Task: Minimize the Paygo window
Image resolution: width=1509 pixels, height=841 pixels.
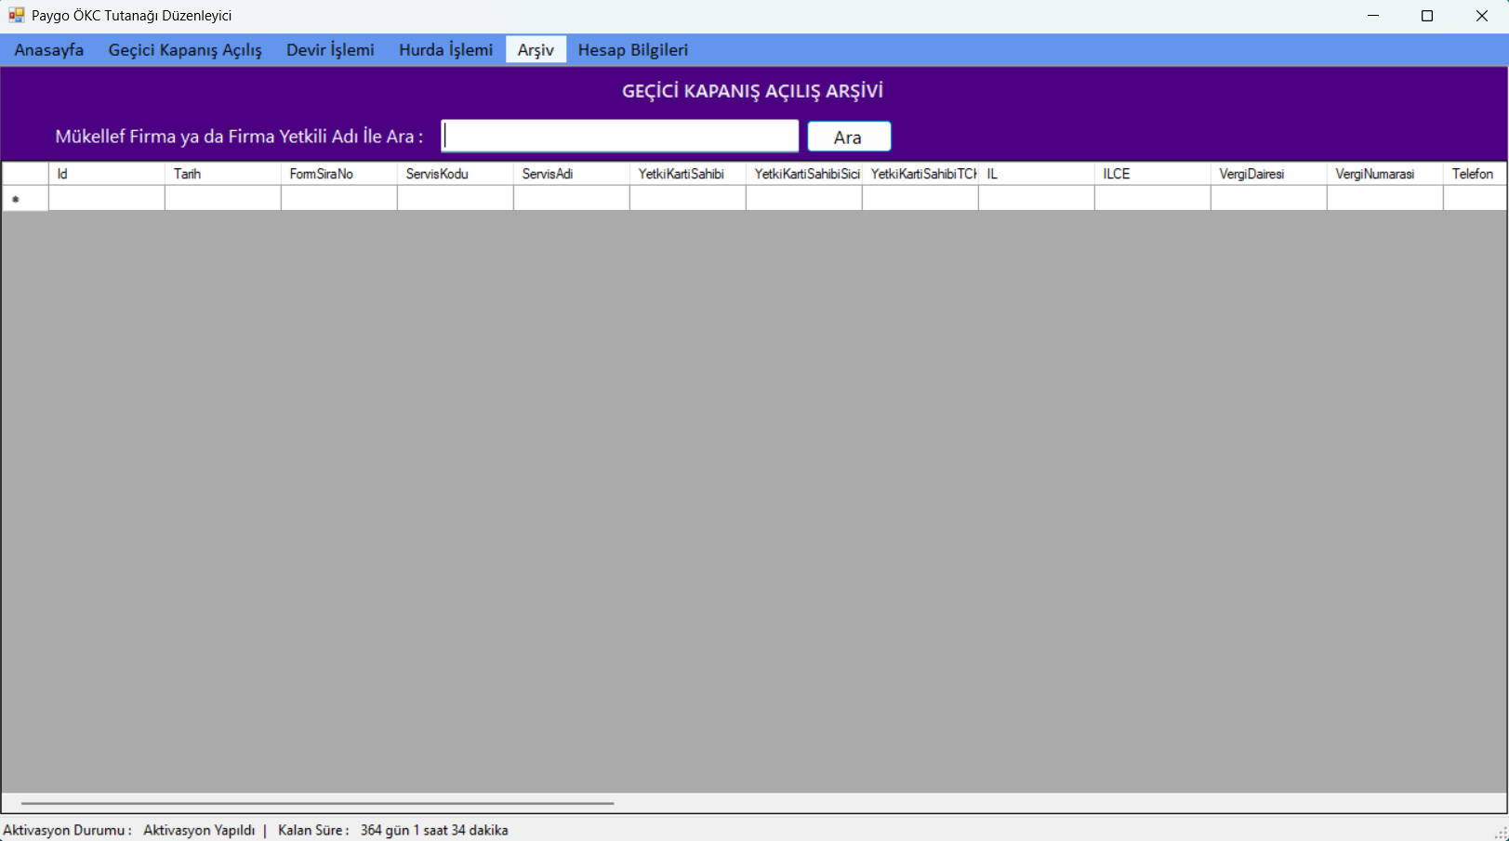Action: pos(1374,16)
